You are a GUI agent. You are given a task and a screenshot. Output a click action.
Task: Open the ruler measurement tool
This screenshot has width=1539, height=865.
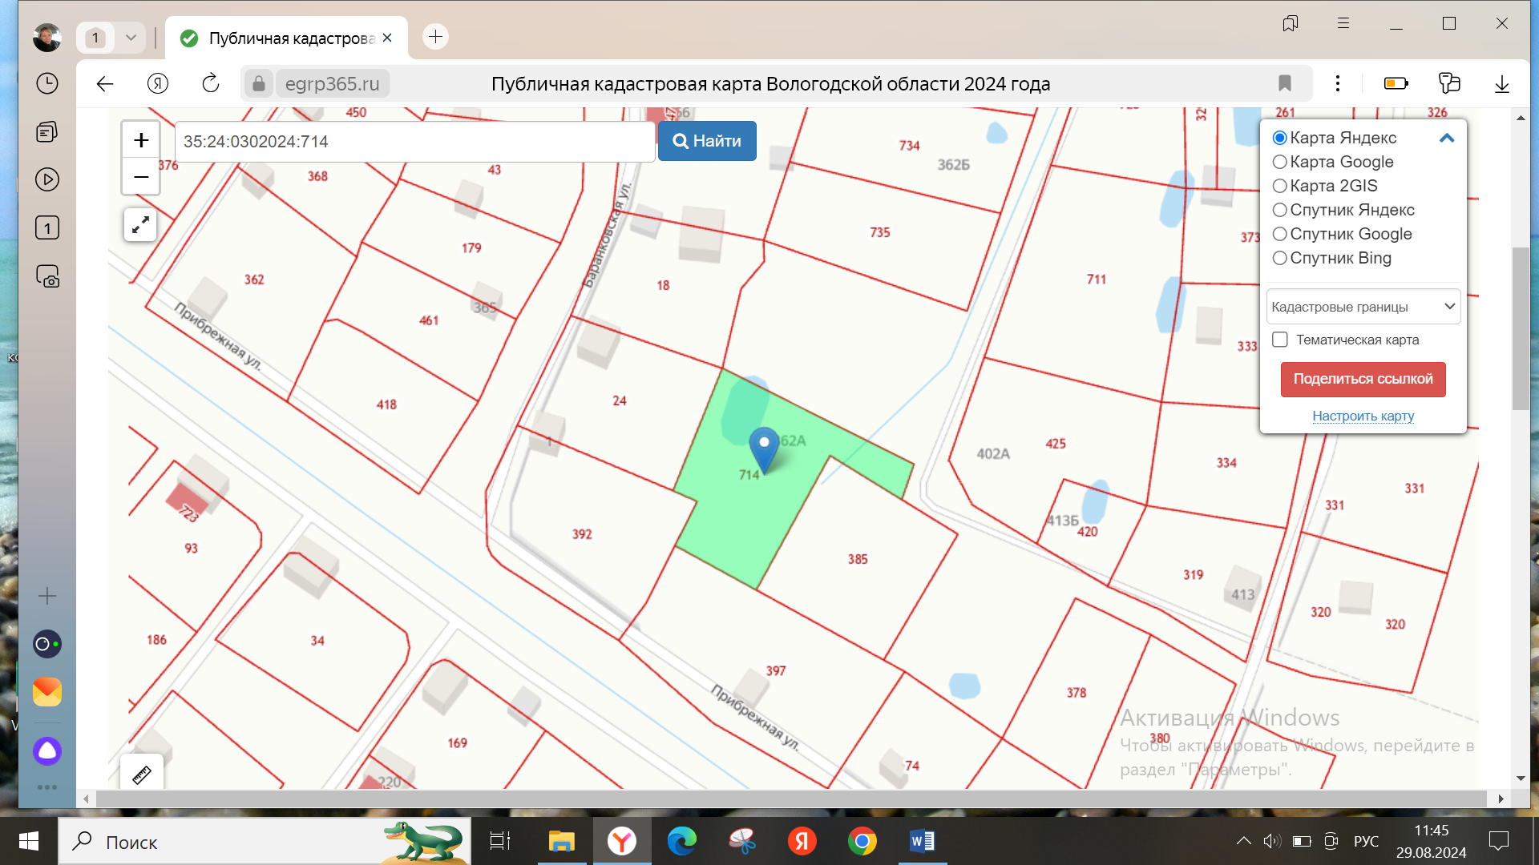tap(142, 774)
